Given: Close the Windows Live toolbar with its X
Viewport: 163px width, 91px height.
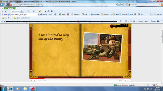Looking at the screenshot, I should (2, 11).
